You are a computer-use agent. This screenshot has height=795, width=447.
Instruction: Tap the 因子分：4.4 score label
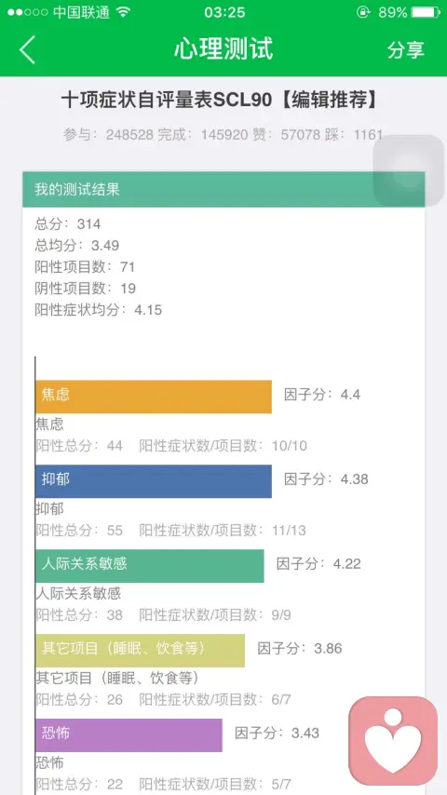tap(322, 395)
